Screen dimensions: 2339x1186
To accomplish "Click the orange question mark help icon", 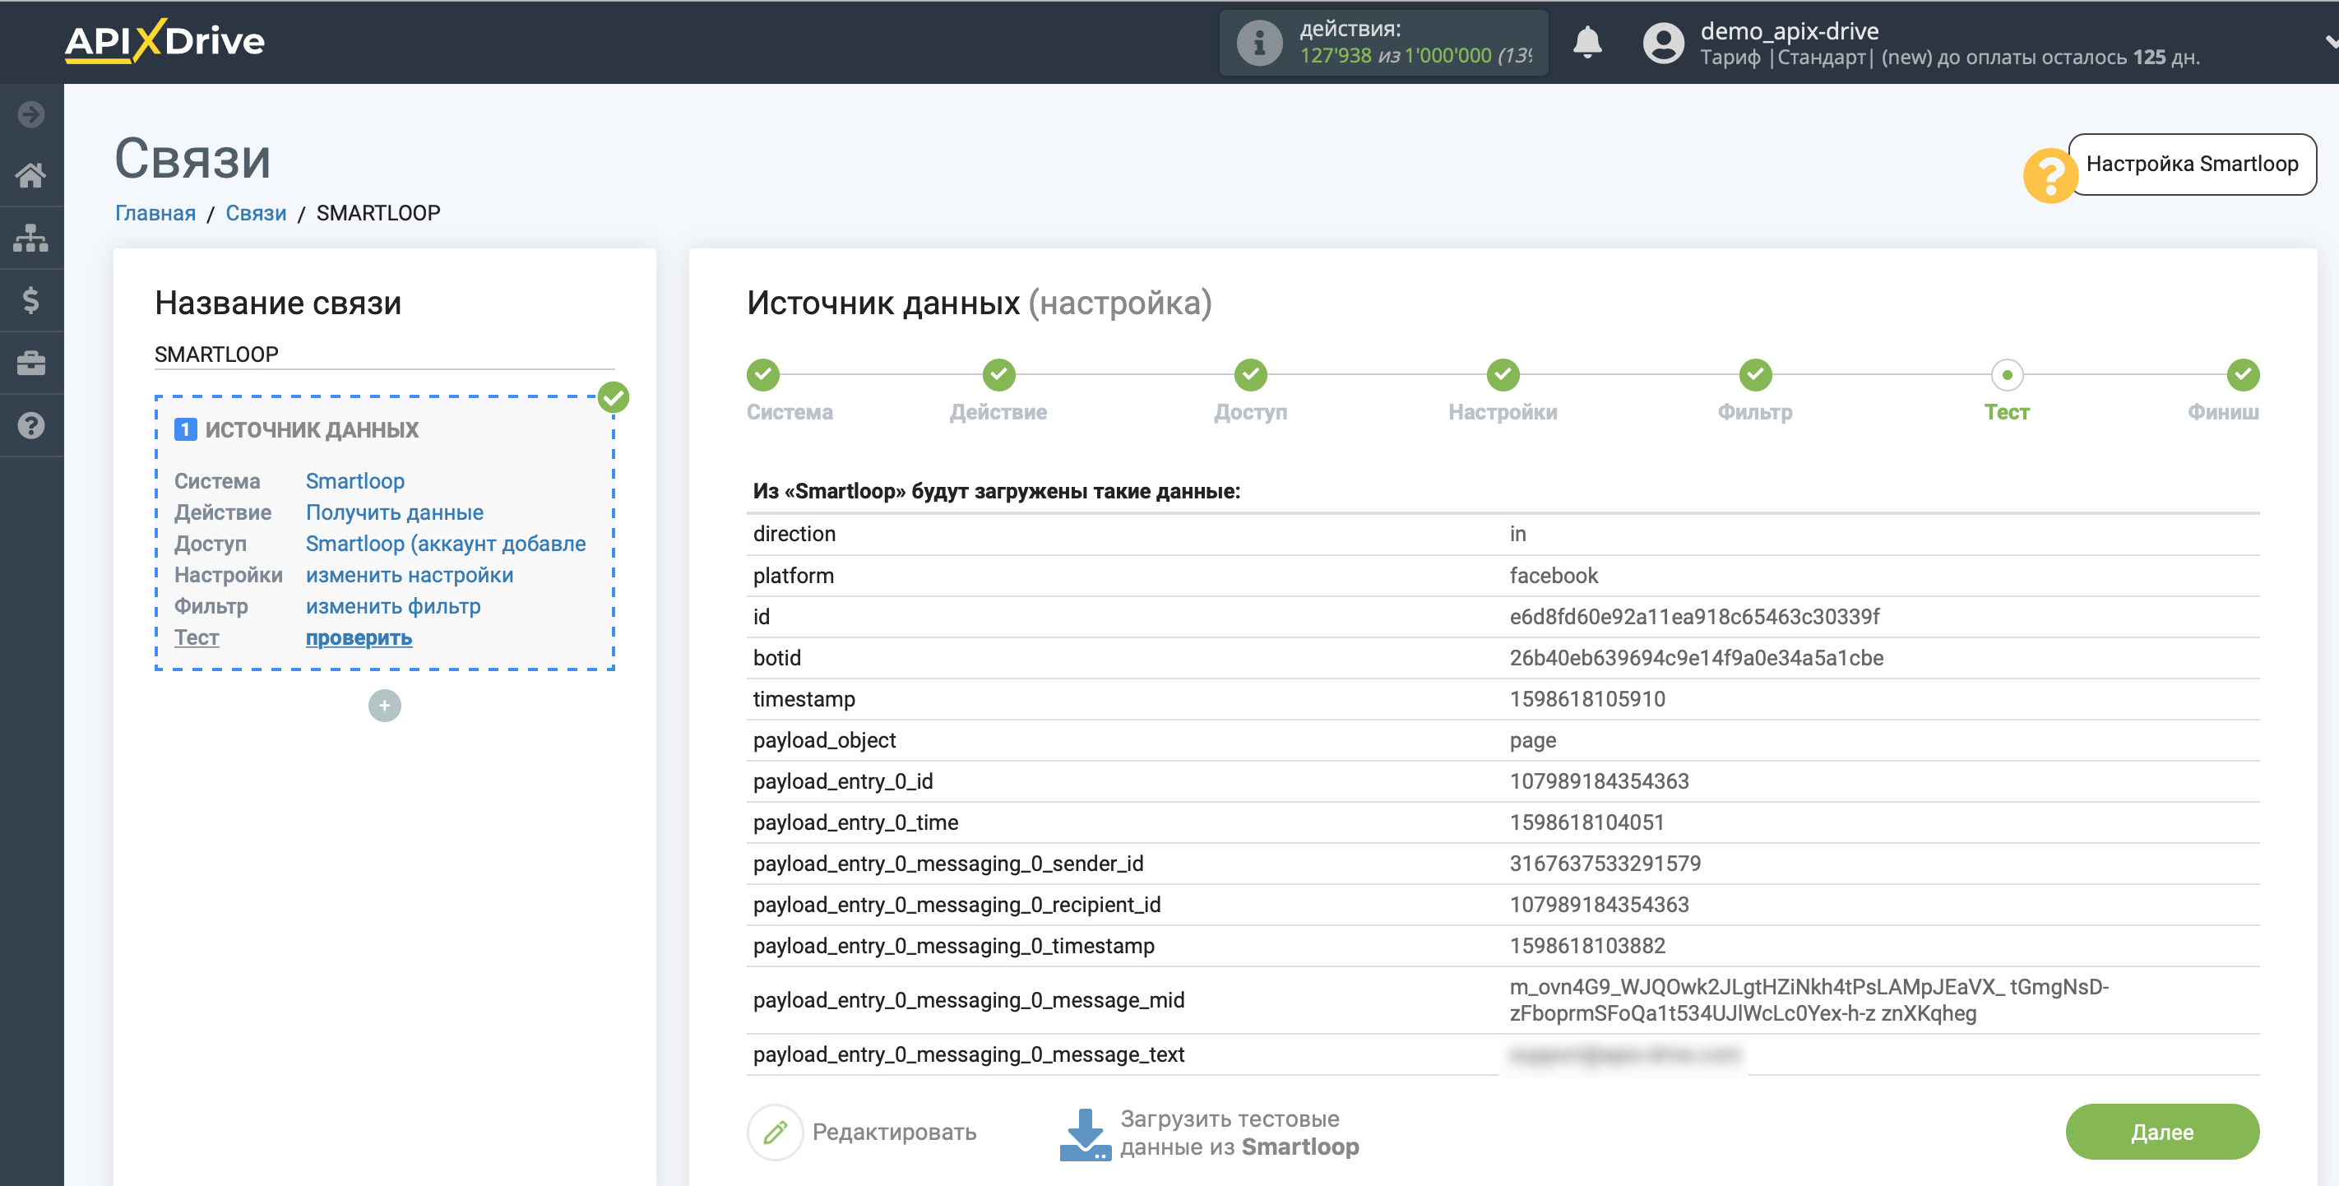I will (x=2050, y=175).
